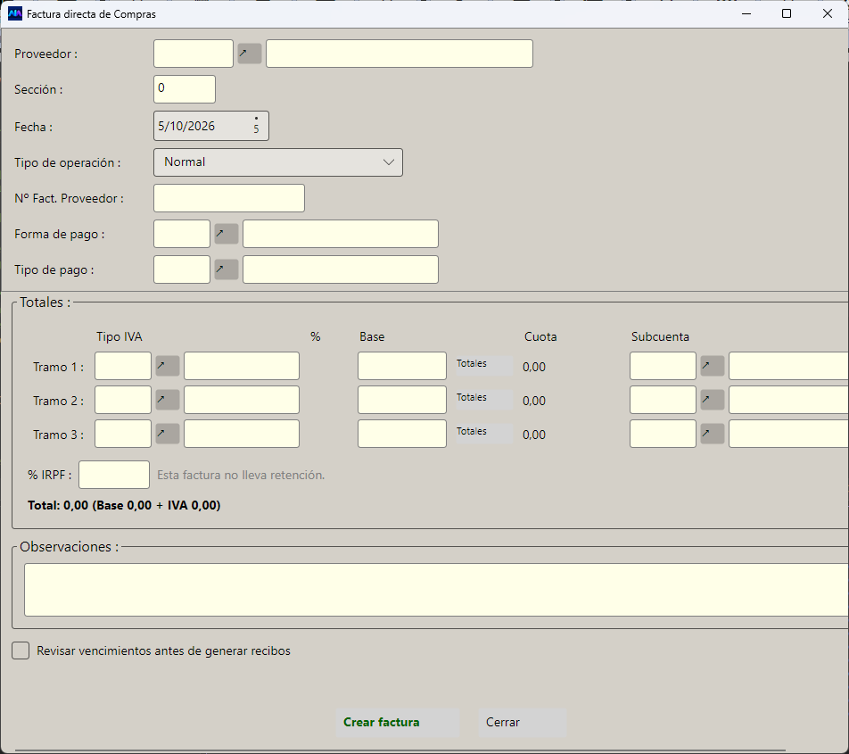Screen dimensions: 849x754
Task: Focus the Sección input field
Action: tap(185, 89)
